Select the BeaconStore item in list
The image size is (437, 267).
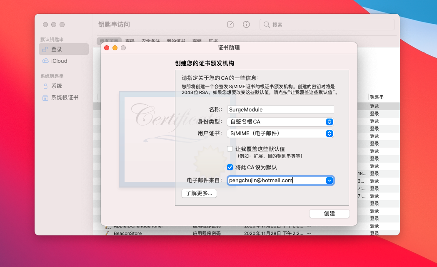[127, 233]
